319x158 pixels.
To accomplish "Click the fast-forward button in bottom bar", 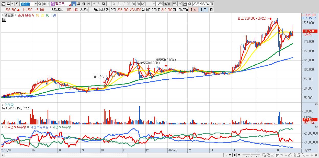I will pos(239,155).
